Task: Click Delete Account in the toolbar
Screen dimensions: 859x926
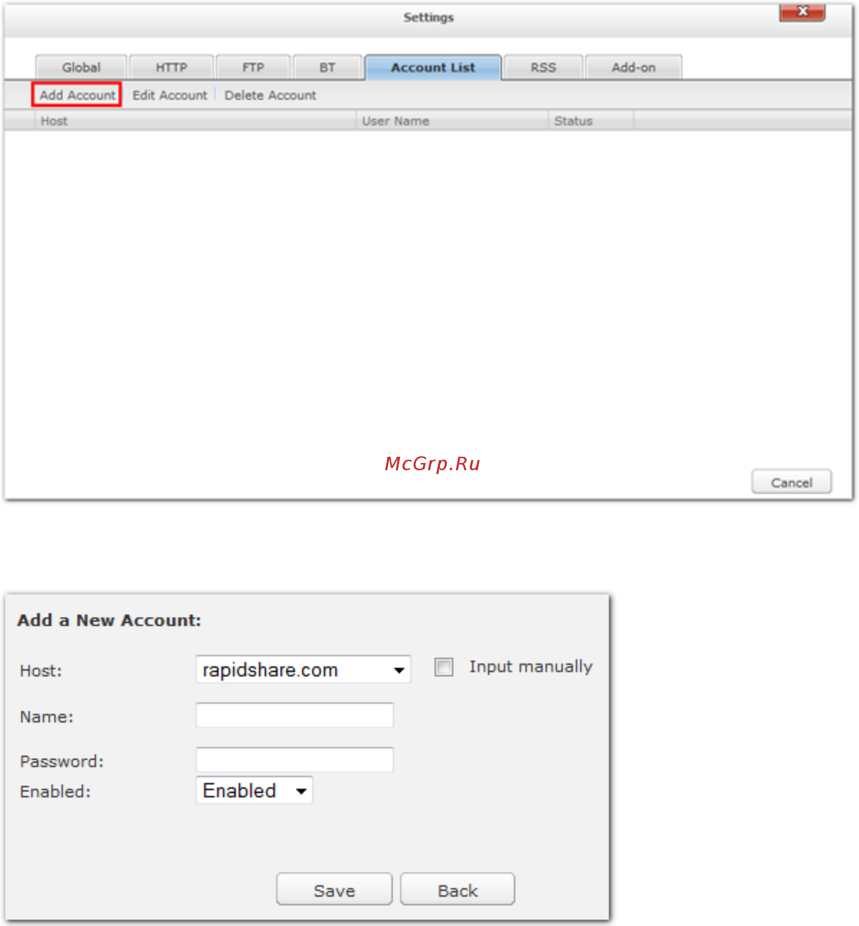Action: [x=270, y=95]
